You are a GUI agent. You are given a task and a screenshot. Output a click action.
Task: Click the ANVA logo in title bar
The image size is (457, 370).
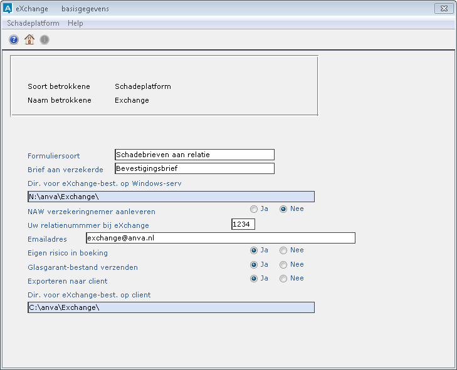(x=8, y=9)
